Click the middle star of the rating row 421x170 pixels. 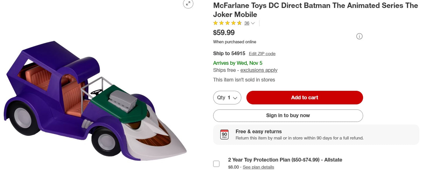[227, 23]
